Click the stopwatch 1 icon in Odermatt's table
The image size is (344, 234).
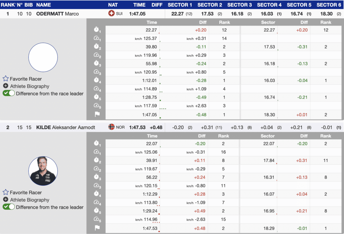click(97, 30)
